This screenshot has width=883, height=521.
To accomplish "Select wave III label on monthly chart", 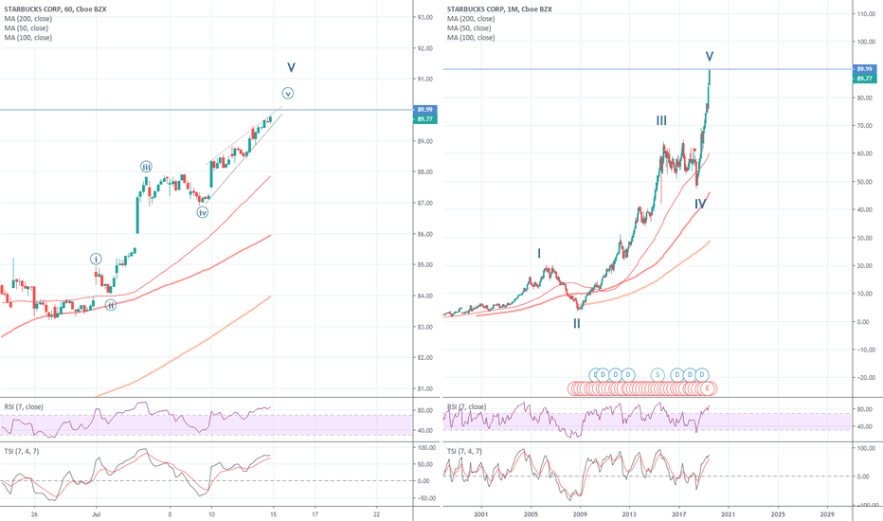I will [x=661, y=120].
